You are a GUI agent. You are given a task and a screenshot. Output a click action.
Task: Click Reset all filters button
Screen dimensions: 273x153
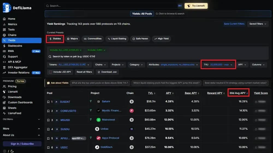pyautogui.click(x=84, y=72)
